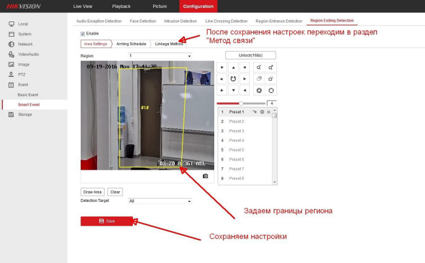Expand the Detection Target dropdown
Screen dimensions: 425x263
tap(160, 201)
